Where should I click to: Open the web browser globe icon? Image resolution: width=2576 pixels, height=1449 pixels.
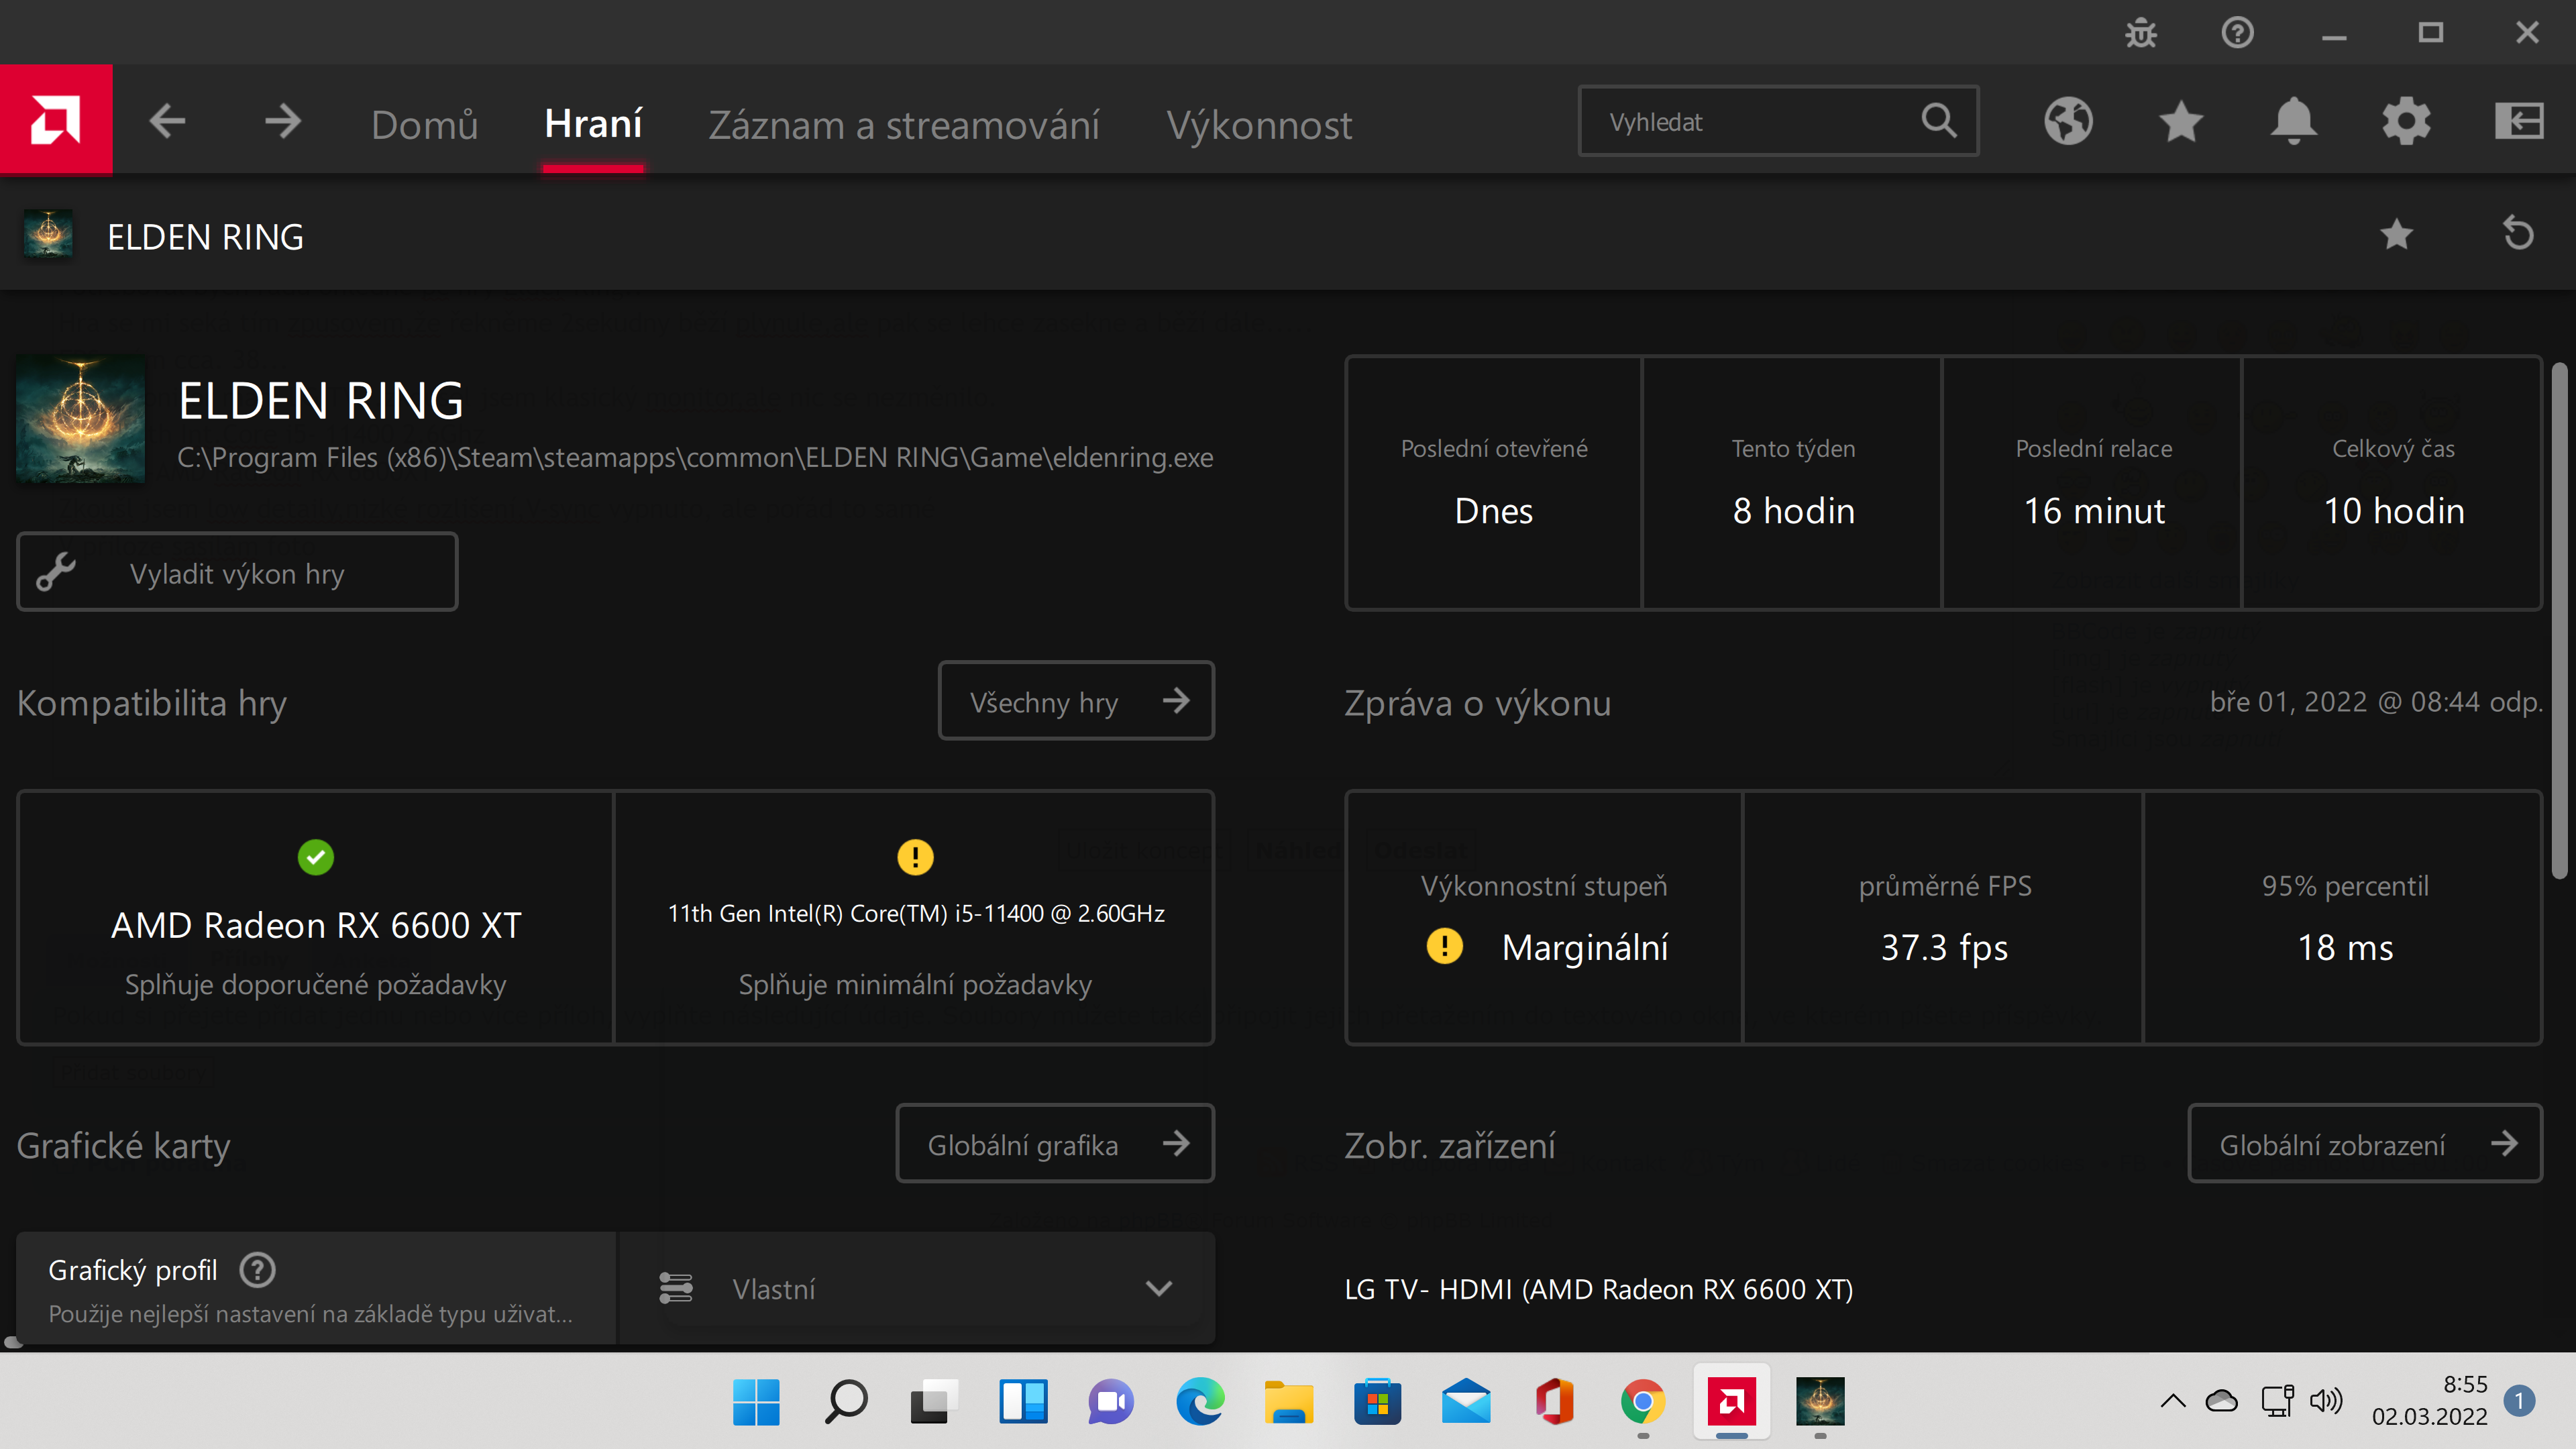pyautogui.click(x=2068, y=122)
